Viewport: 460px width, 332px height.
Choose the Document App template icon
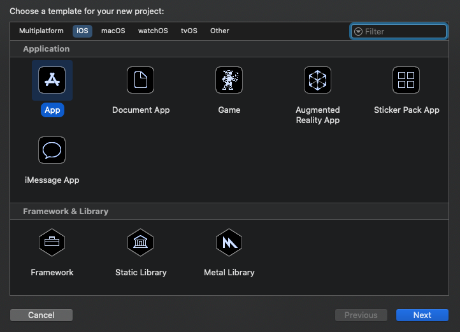click(141, 80)
